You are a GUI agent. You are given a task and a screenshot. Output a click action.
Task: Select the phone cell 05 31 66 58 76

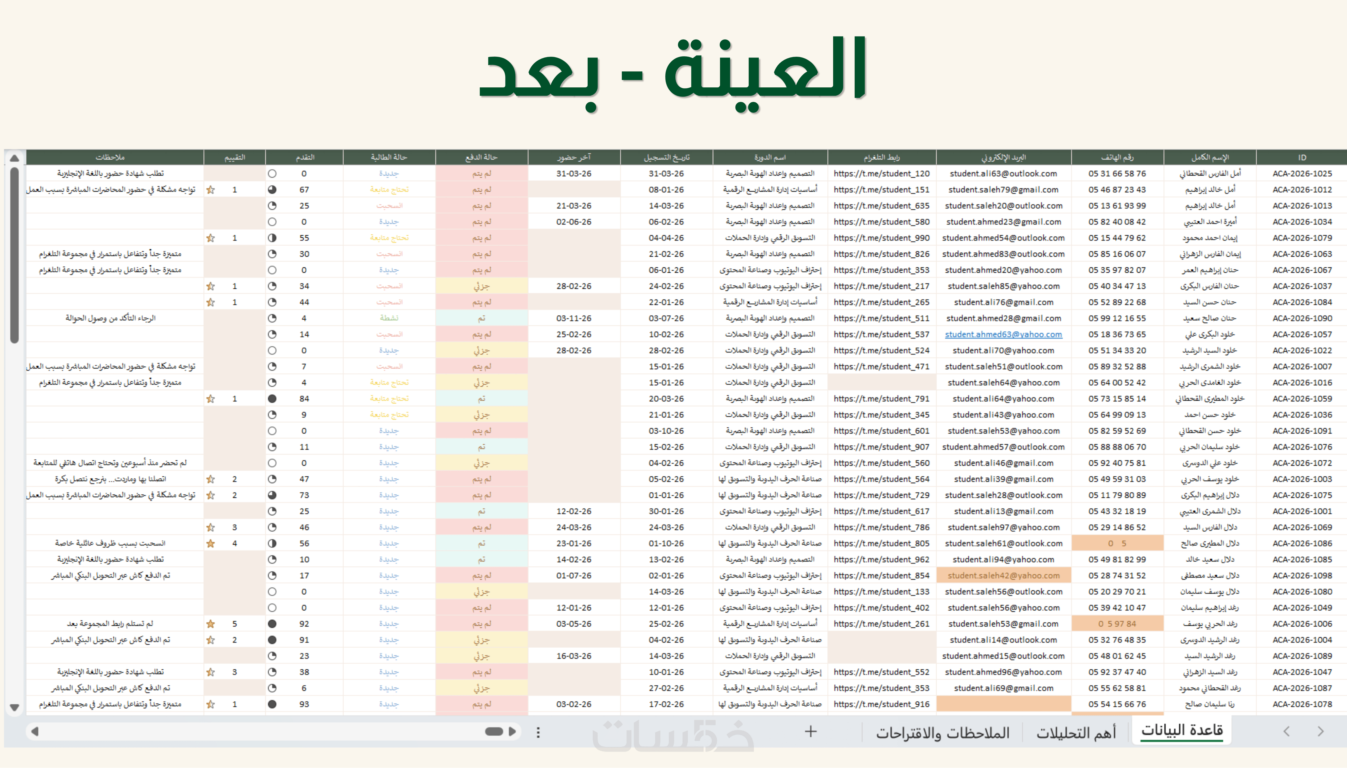point(1117,174)
